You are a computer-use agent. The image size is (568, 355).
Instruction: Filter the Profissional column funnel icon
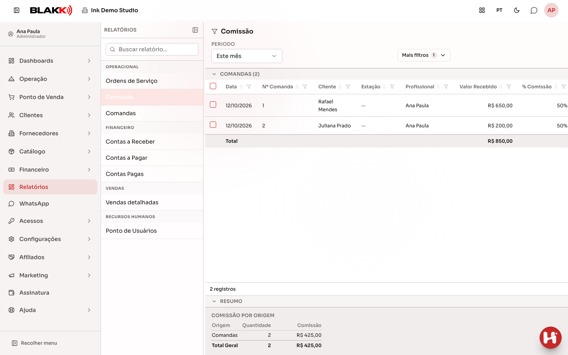tap(446, 87)
